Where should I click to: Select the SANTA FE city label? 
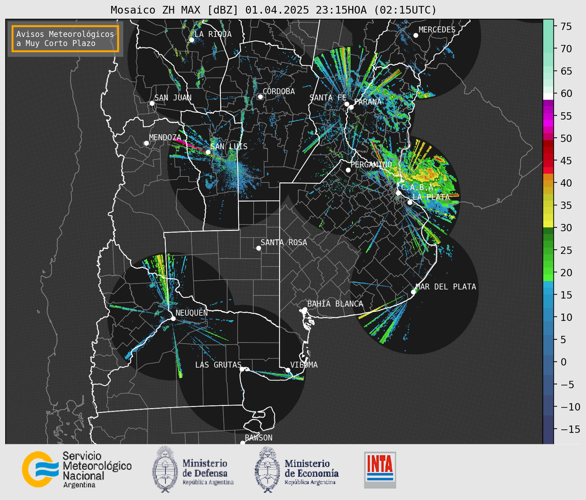[x=328, y=98]
